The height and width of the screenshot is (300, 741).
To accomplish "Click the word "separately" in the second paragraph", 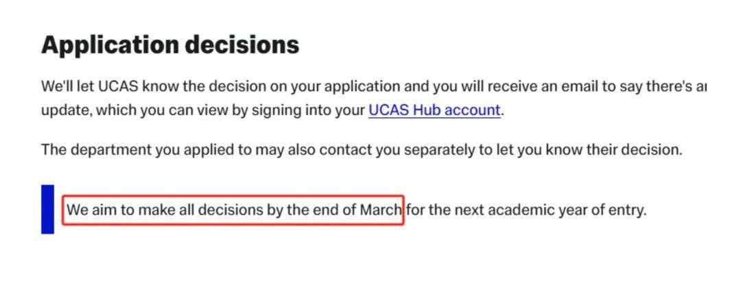I will 441,151.
